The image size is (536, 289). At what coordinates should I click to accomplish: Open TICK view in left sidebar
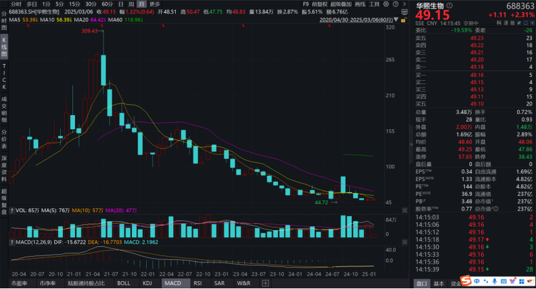[x=4, y=76]
